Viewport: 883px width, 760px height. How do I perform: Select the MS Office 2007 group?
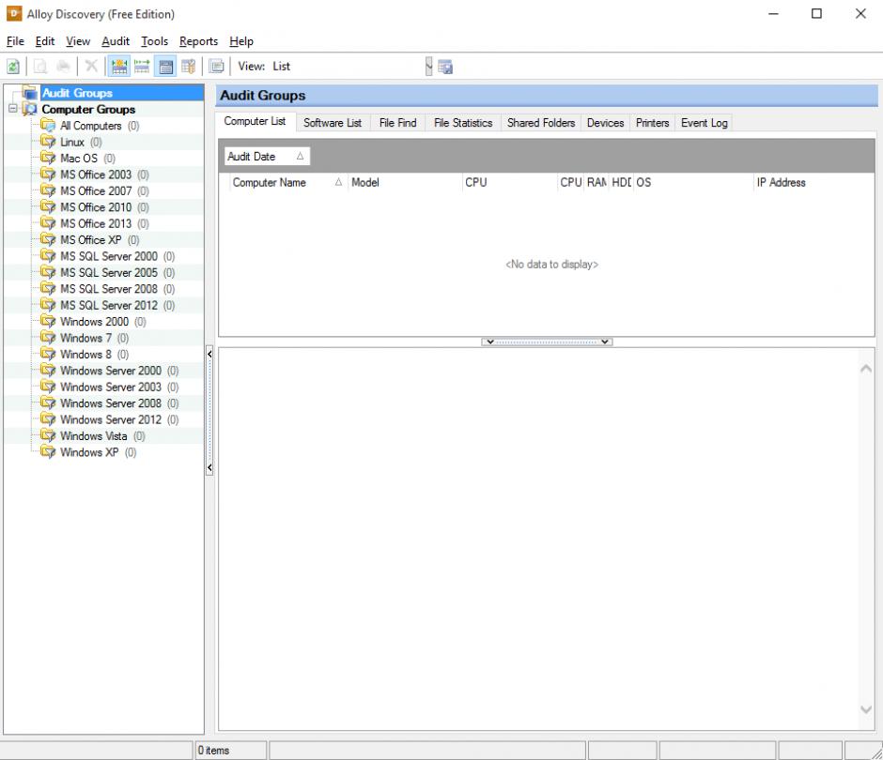click(96, 190)
